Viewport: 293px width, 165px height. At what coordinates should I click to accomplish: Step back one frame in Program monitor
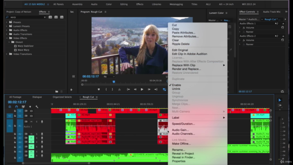pos(135,89)
